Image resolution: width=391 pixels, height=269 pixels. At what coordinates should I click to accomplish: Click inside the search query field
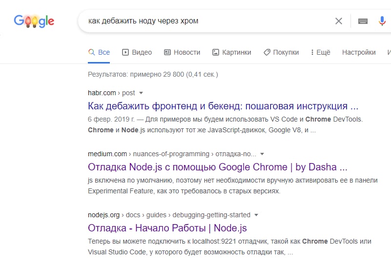pyautogui.click(x=205, y=21)
